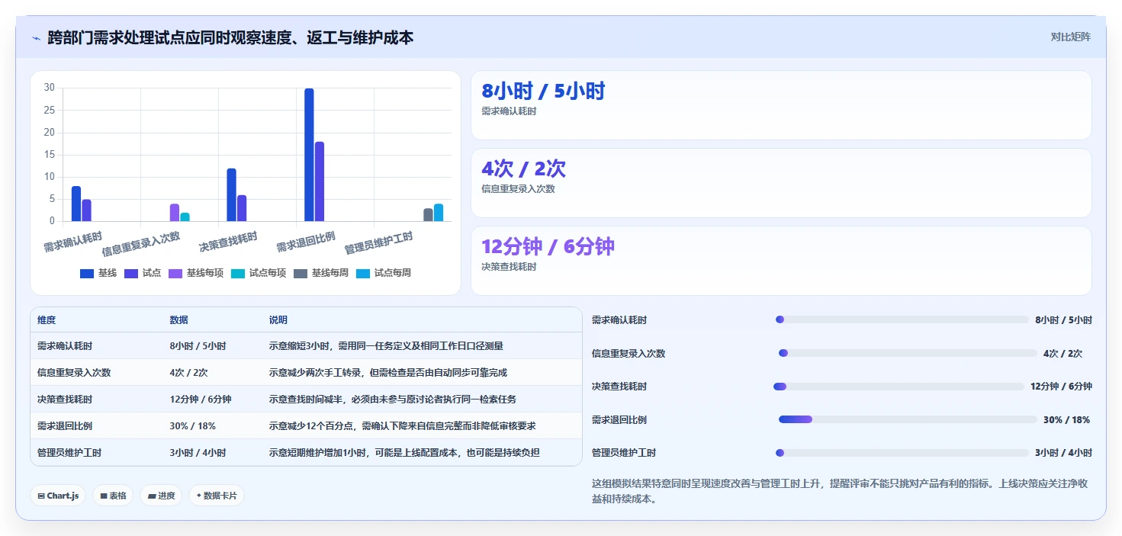Click the 管理员维护工时 progress bar
1122x536 pixels.
point(901,453)
